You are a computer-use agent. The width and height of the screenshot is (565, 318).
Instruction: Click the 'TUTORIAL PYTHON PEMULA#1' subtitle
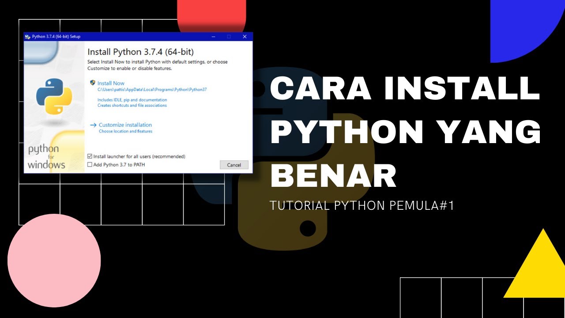(362, 205)
